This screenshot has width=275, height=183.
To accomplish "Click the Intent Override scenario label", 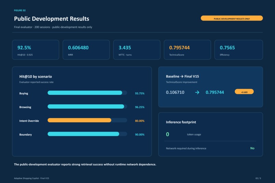I will [x=29, y=121].
